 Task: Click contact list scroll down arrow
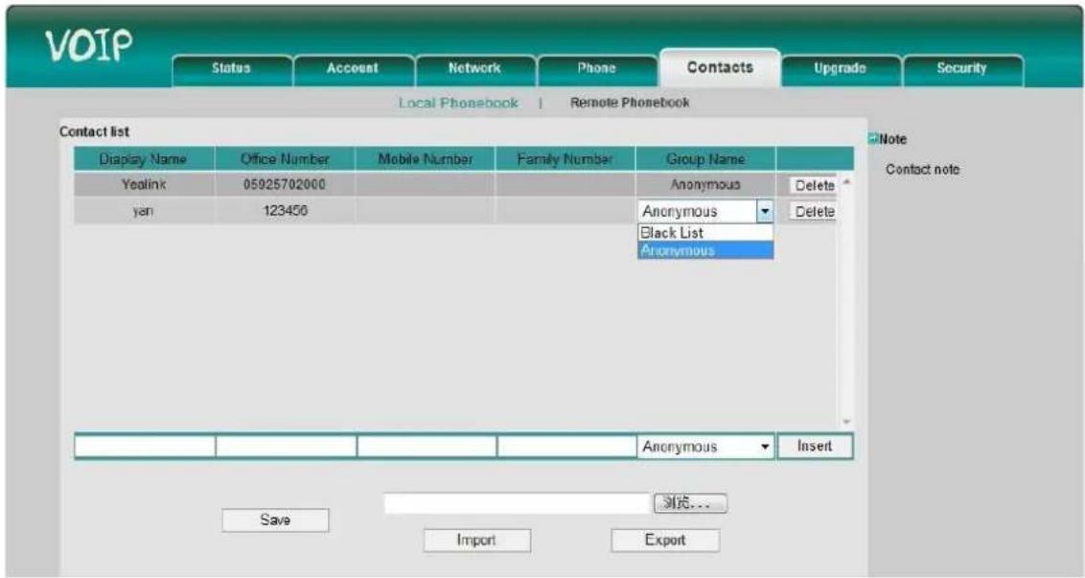coord(846,422)
